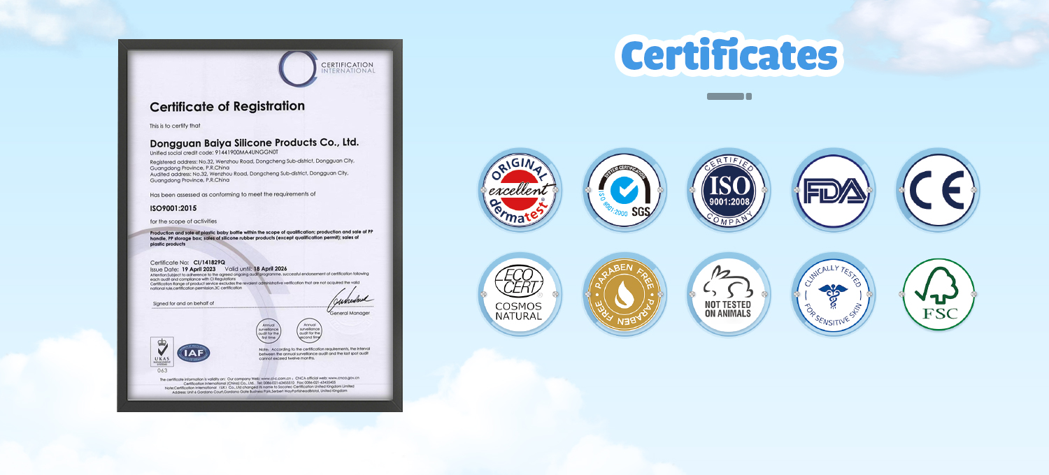Click the Dongguan Baiya Silicone Products Co., Ltd. text
The width and height of the screenshot is (1049, 475).
(x=255, y=142)
